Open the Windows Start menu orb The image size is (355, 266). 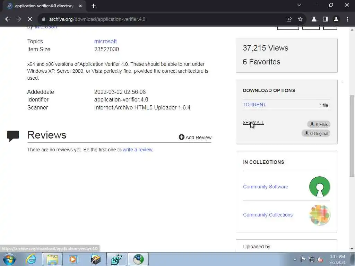coord(9,259)
